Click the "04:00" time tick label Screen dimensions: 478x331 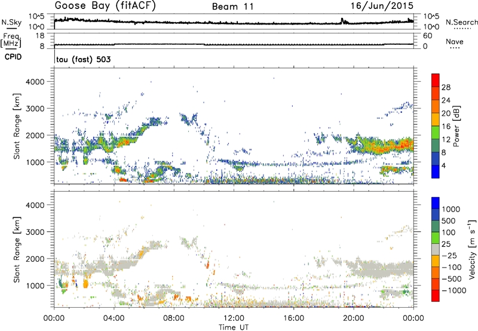[114, 318]
